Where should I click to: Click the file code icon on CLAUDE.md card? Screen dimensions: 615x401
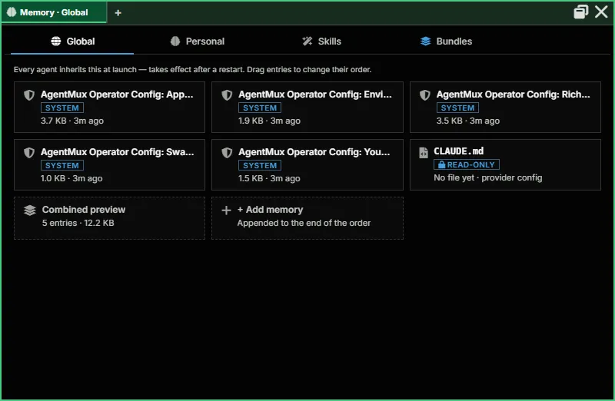tap(424, 152)
